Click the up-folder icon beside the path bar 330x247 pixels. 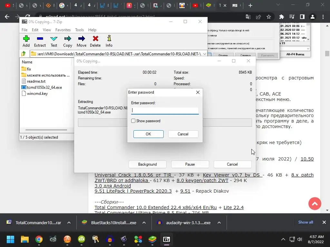pos(24,54)
